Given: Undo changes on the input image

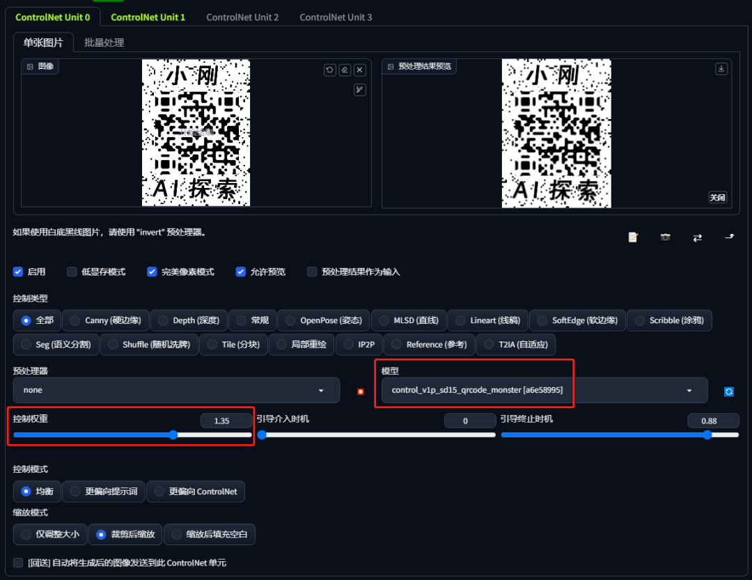Looking at the screenshot, I should pos(329,70).
